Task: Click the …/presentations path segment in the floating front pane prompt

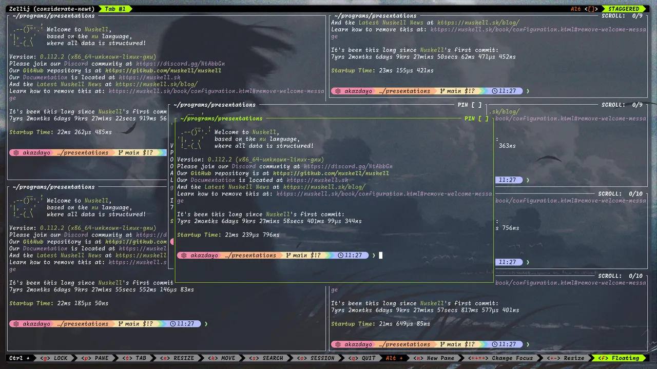Action: (250, 255)
